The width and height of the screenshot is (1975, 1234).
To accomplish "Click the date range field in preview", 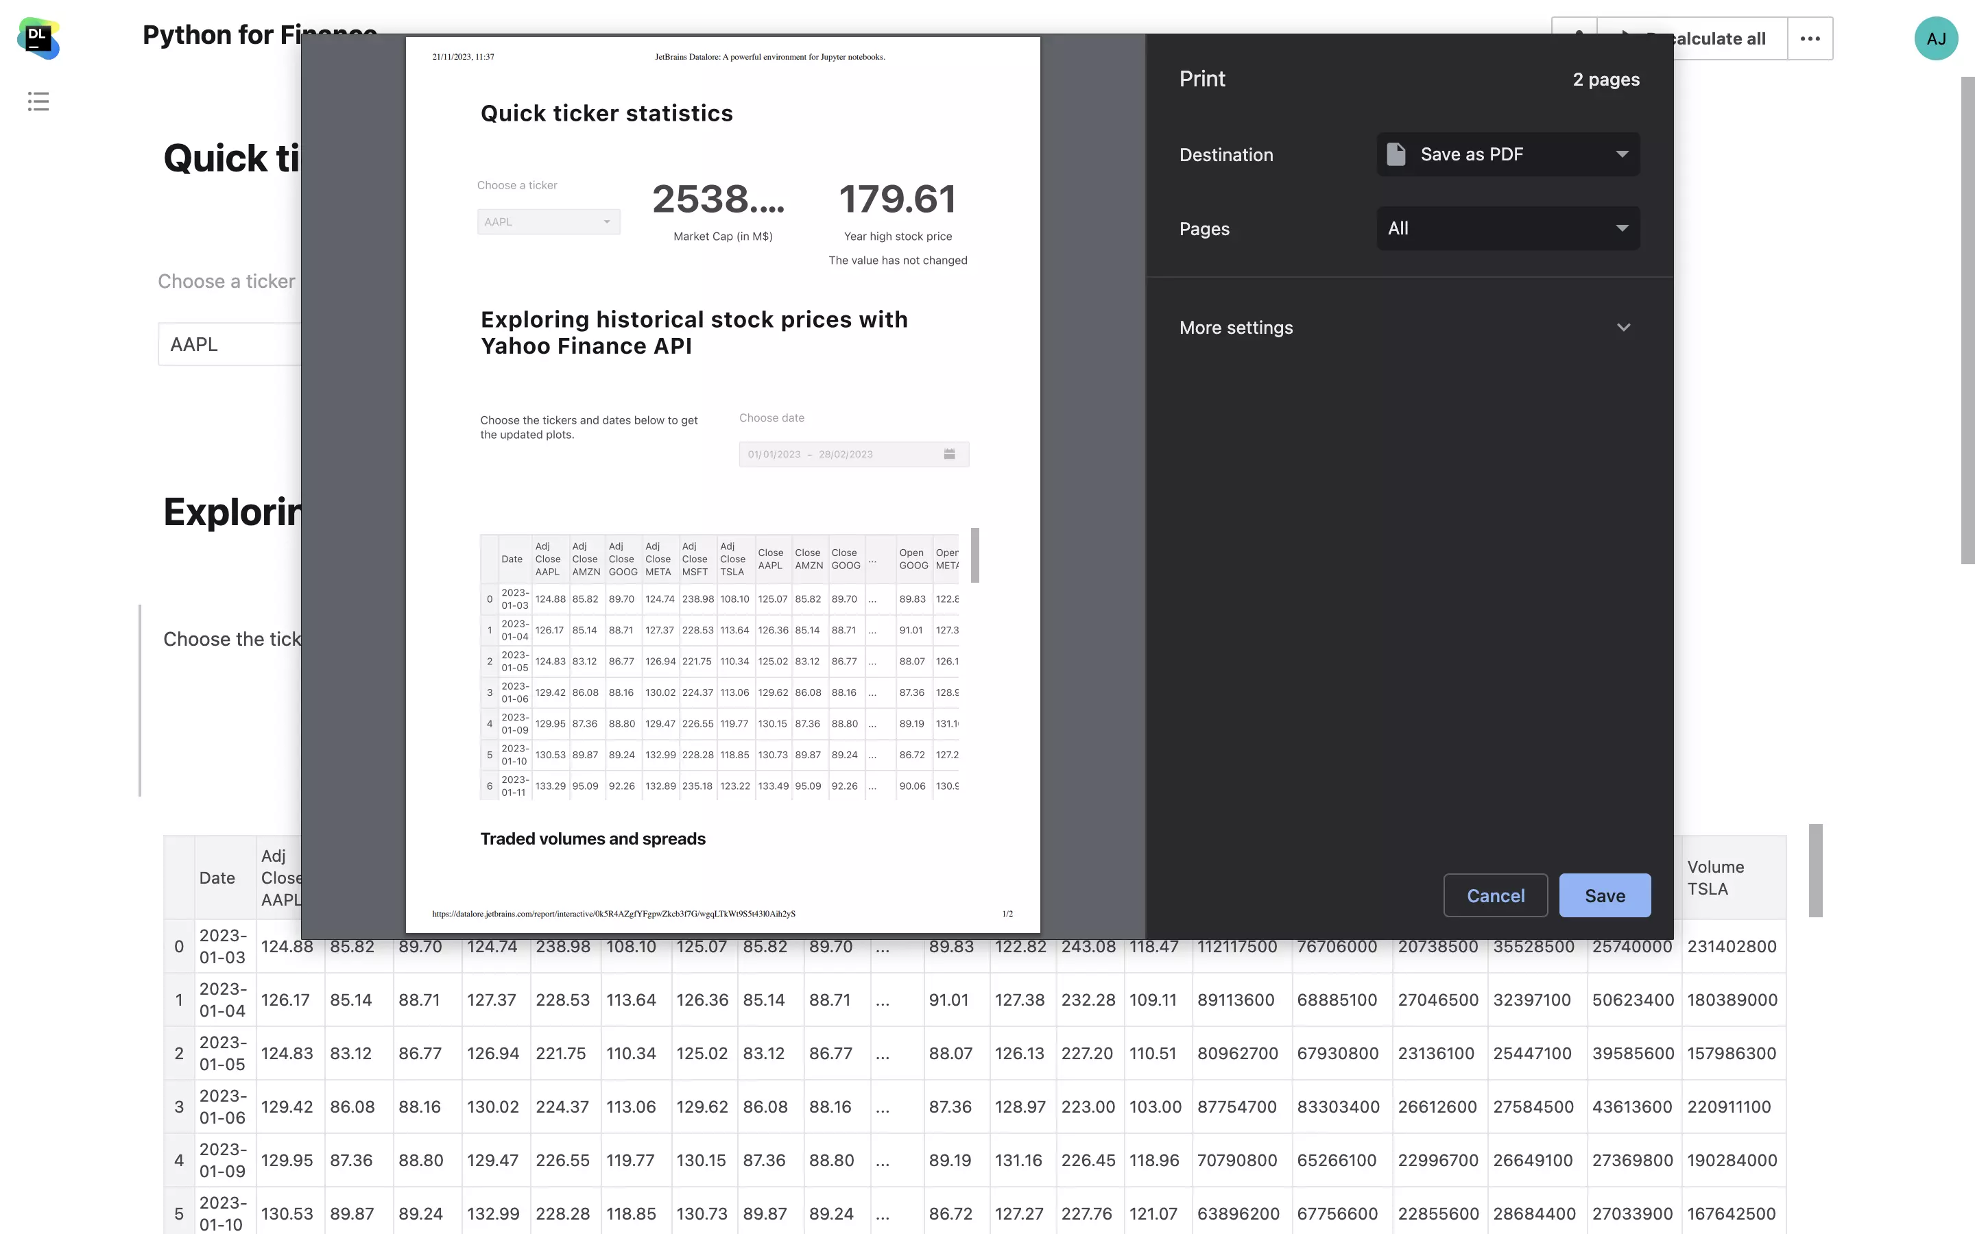I will pyautogui.click(x=841, y=455).
